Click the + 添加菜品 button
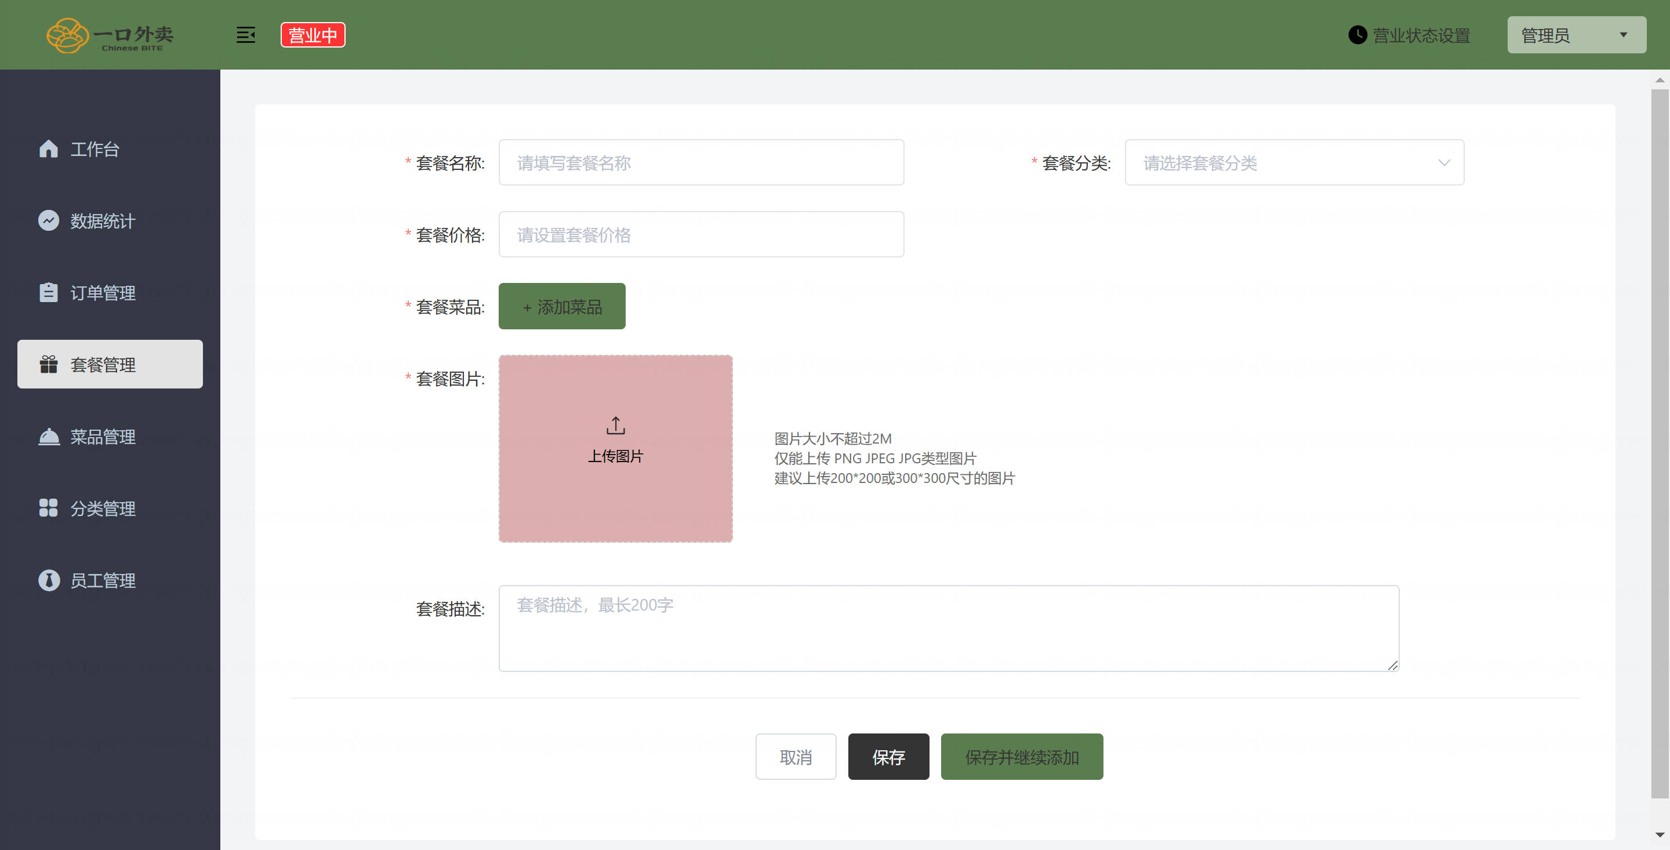The image size is (1670, 850). [x=562, y=306]
